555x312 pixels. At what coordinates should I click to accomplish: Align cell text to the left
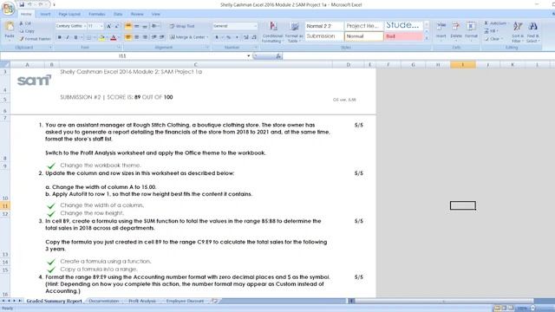pyautogui.click(x=128, y=37)
